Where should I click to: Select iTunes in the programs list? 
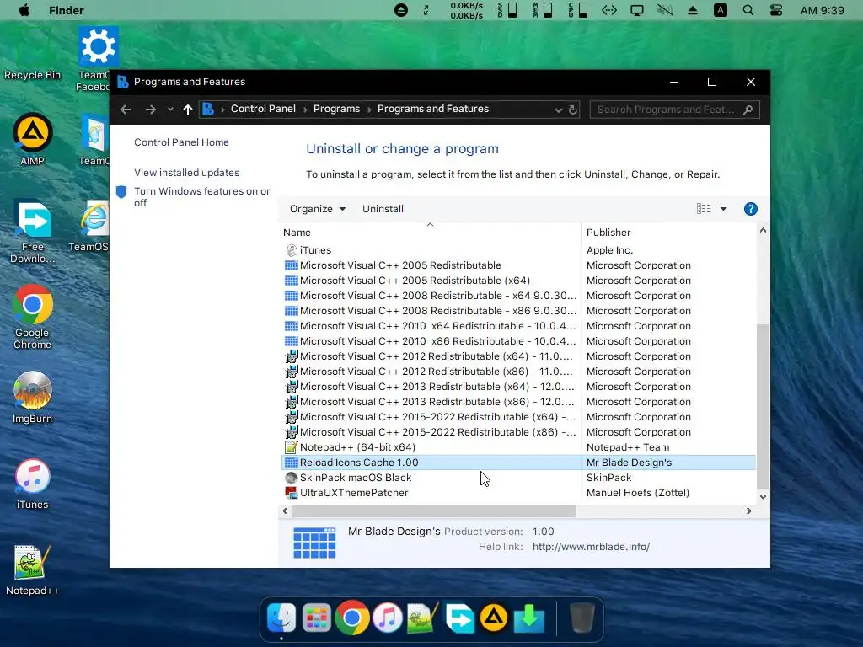(518, 249)
